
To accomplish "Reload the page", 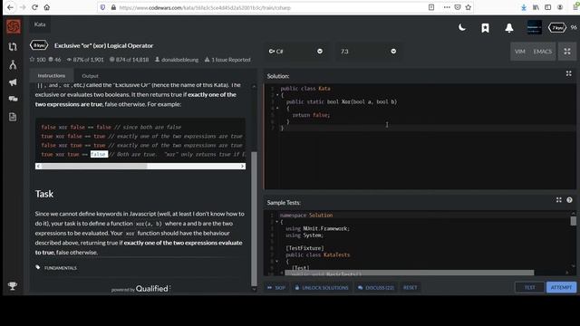I will point(34,7).
